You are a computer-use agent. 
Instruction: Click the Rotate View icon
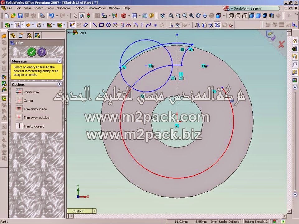(x=198, y=16)
